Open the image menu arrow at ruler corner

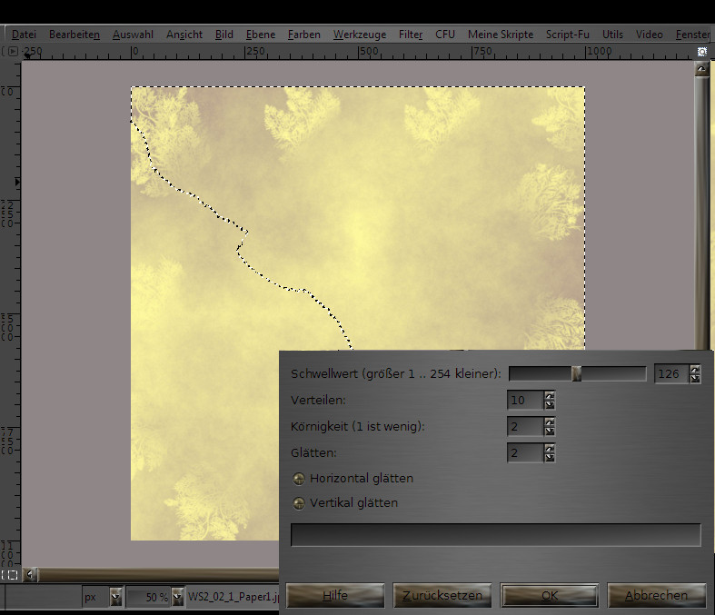click(x=11, y=51)
